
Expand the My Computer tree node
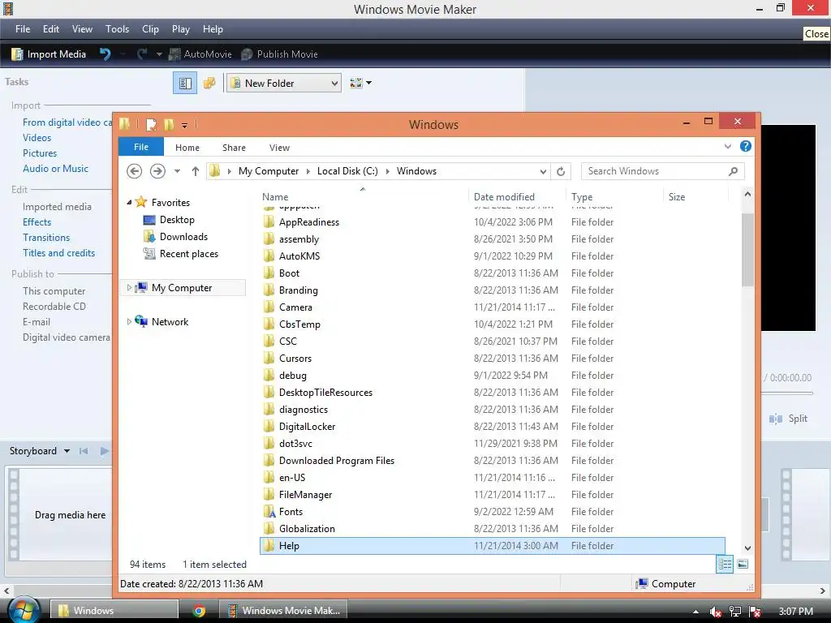coord(129,288)
